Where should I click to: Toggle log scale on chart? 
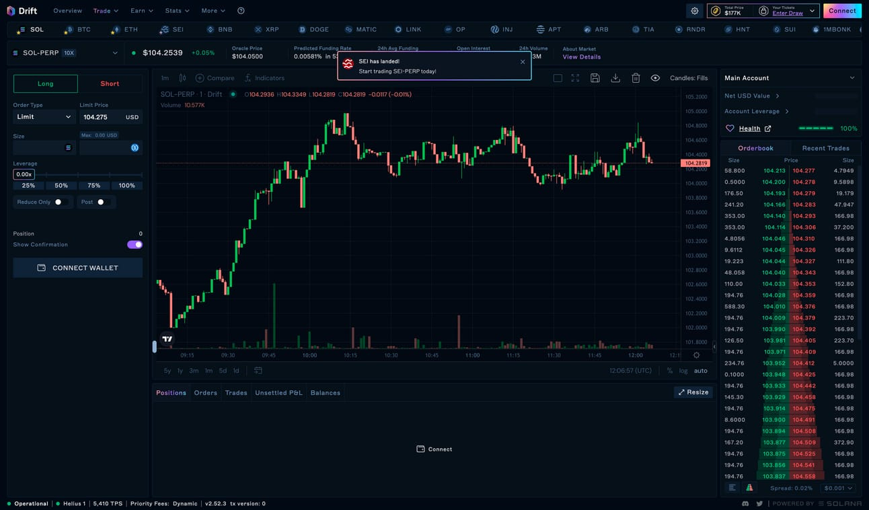click(683, 371)
